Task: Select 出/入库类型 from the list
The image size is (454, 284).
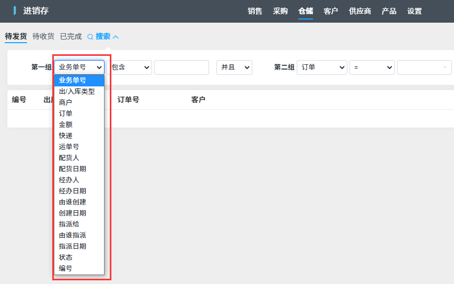Action: [x=79, y=92]
